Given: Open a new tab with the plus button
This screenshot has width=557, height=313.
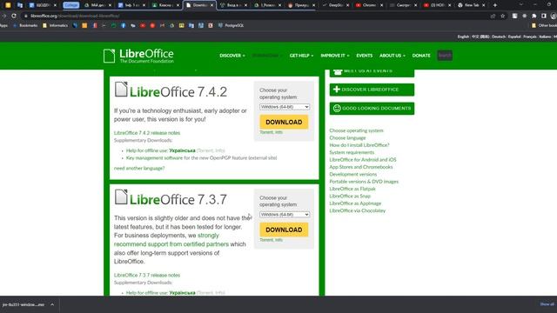Looking at the screenshot, I should pyautogui.click(x=495, y=5).
